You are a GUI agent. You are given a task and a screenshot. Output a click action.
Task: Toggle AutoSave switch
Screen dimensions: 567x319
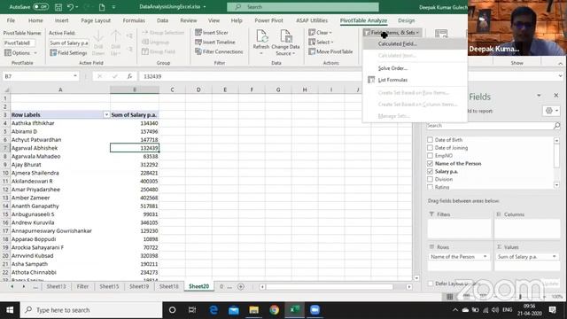coord(41,7)
